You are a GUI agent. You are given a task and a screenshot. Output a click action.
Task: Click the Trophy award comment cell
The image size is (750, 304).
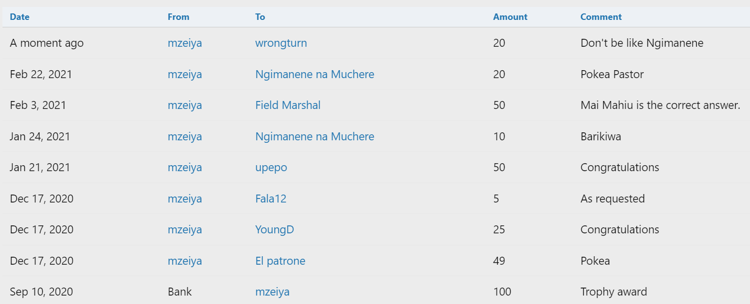tap(614, 292)
